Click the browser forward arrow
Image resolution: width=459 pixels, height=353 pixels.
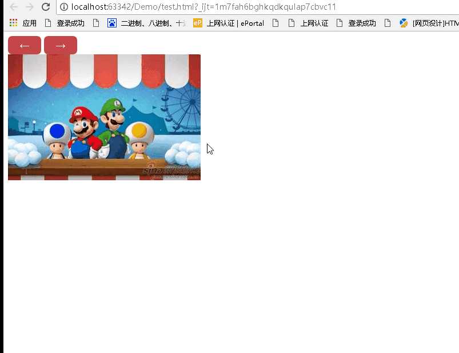[30, 7]
